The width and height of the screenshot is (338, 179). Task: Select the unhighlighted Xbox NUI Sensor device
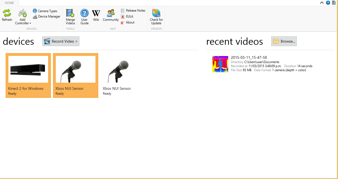tap(123, 75)
